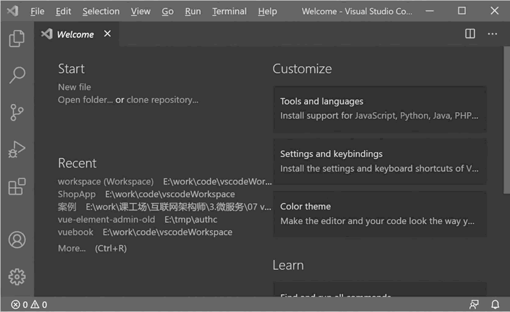510x312 pixels.
Task: Open the Terminal menu
Action: point(229,11)
